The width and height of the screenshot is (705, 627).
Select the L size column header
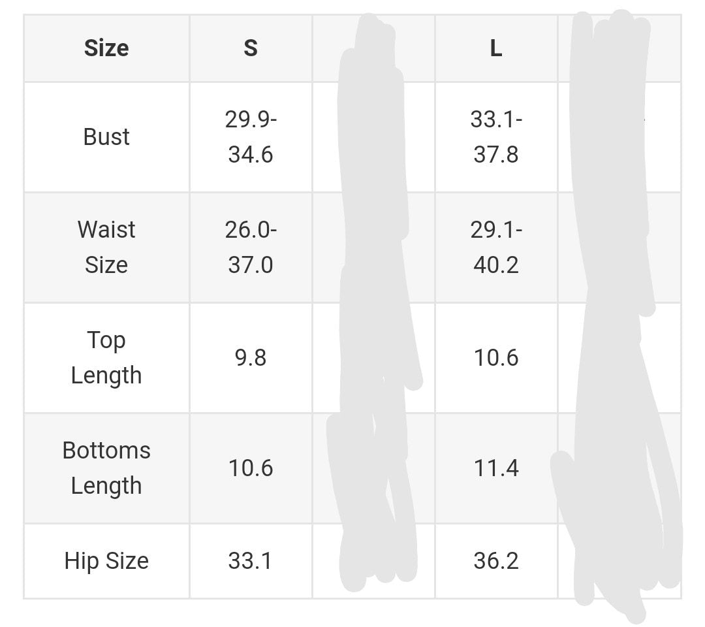pos(496,48)
